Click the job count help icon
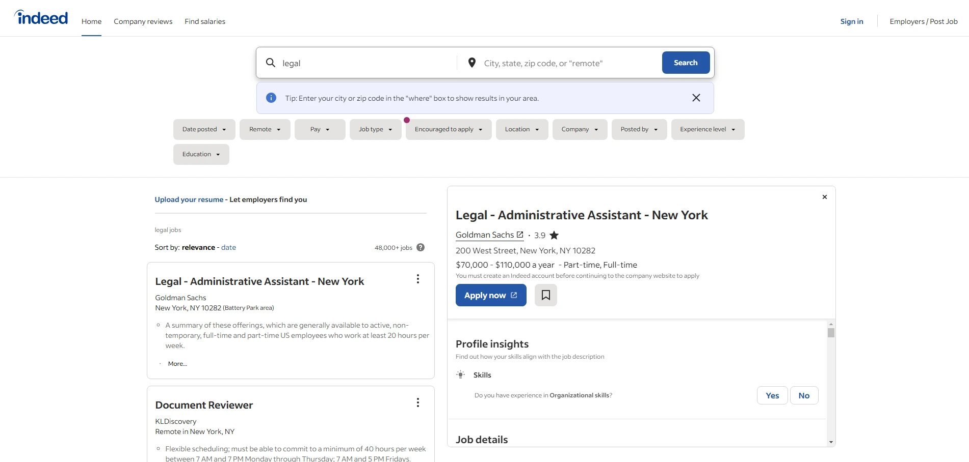The height and width of the screenshot is (462, 969). pos(421,247)
